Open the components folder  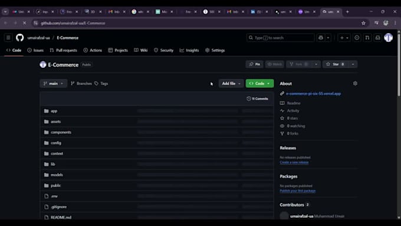[61, 132]
